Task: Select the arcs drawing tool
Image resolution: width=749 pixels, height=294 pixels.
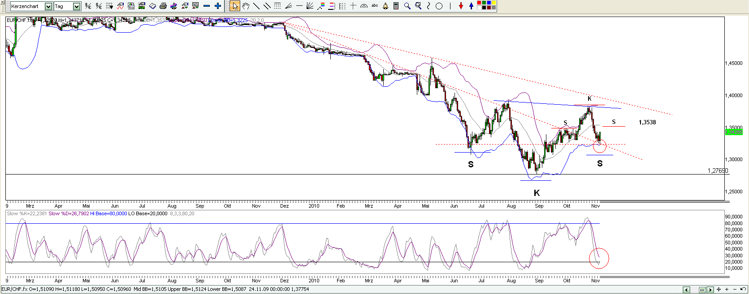Action: [x=364, y=6]
